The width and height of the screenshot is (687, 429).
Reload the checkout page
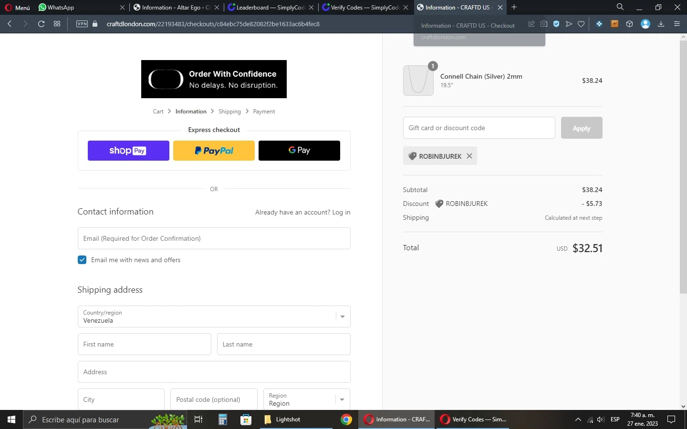tap(42, 24)
